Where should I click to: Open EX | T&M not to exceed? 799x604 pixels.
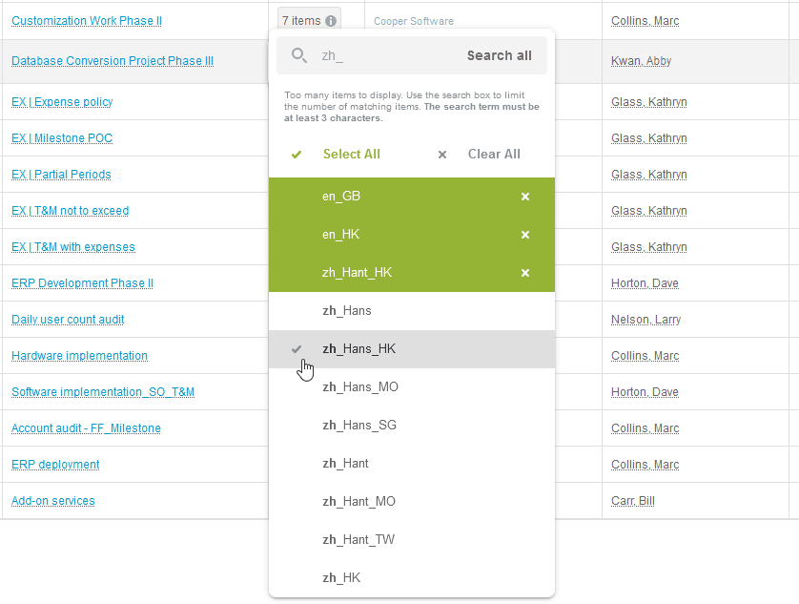click(71, 211)
